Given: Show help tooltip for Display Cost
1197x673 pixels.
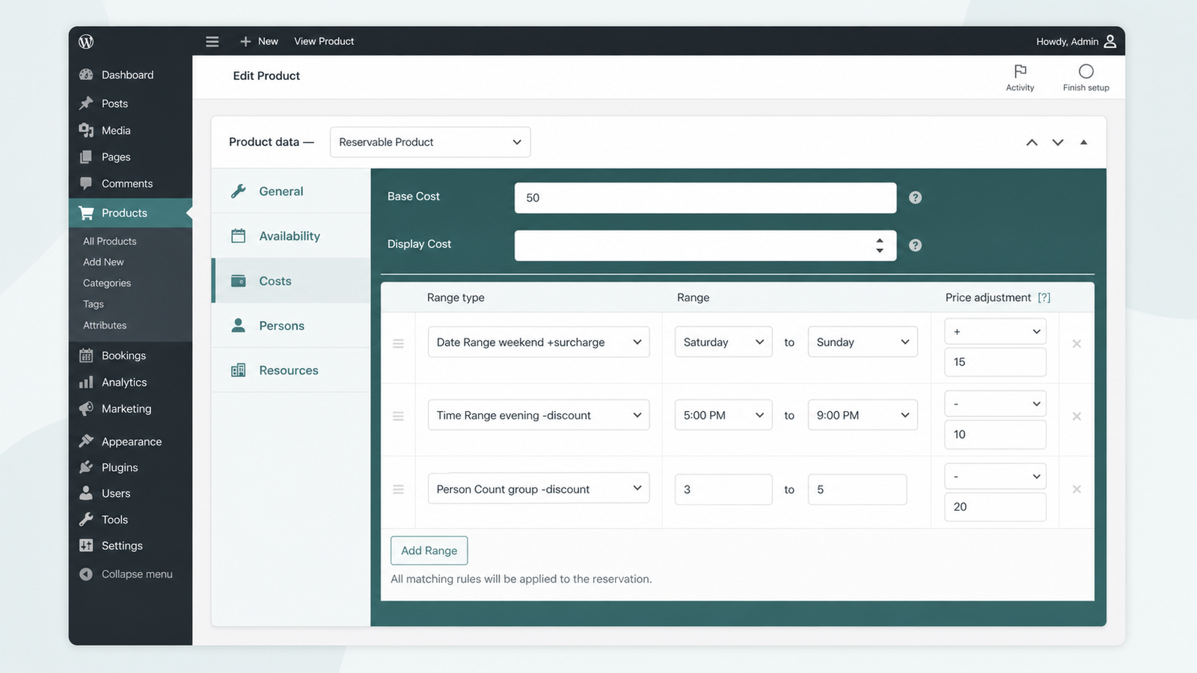Looking at the screenshot, I should coord(915,245).
